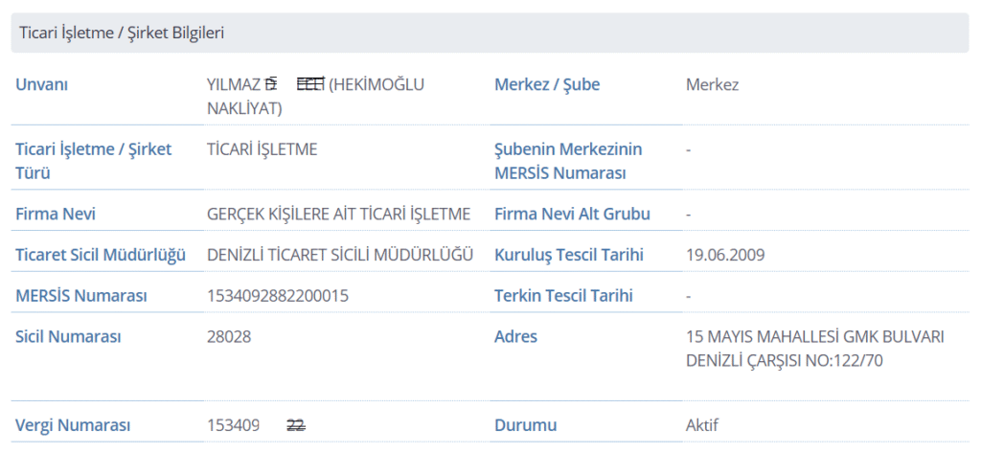Click the Ticari İşletme / Şirket Bilgileri header
This screenshot has width=981, height=454.
coord(122,34)
